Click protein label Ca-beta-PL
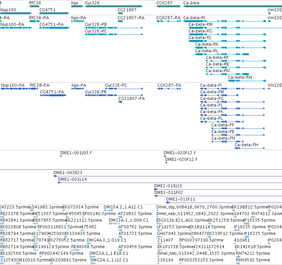 click(211, 118)
